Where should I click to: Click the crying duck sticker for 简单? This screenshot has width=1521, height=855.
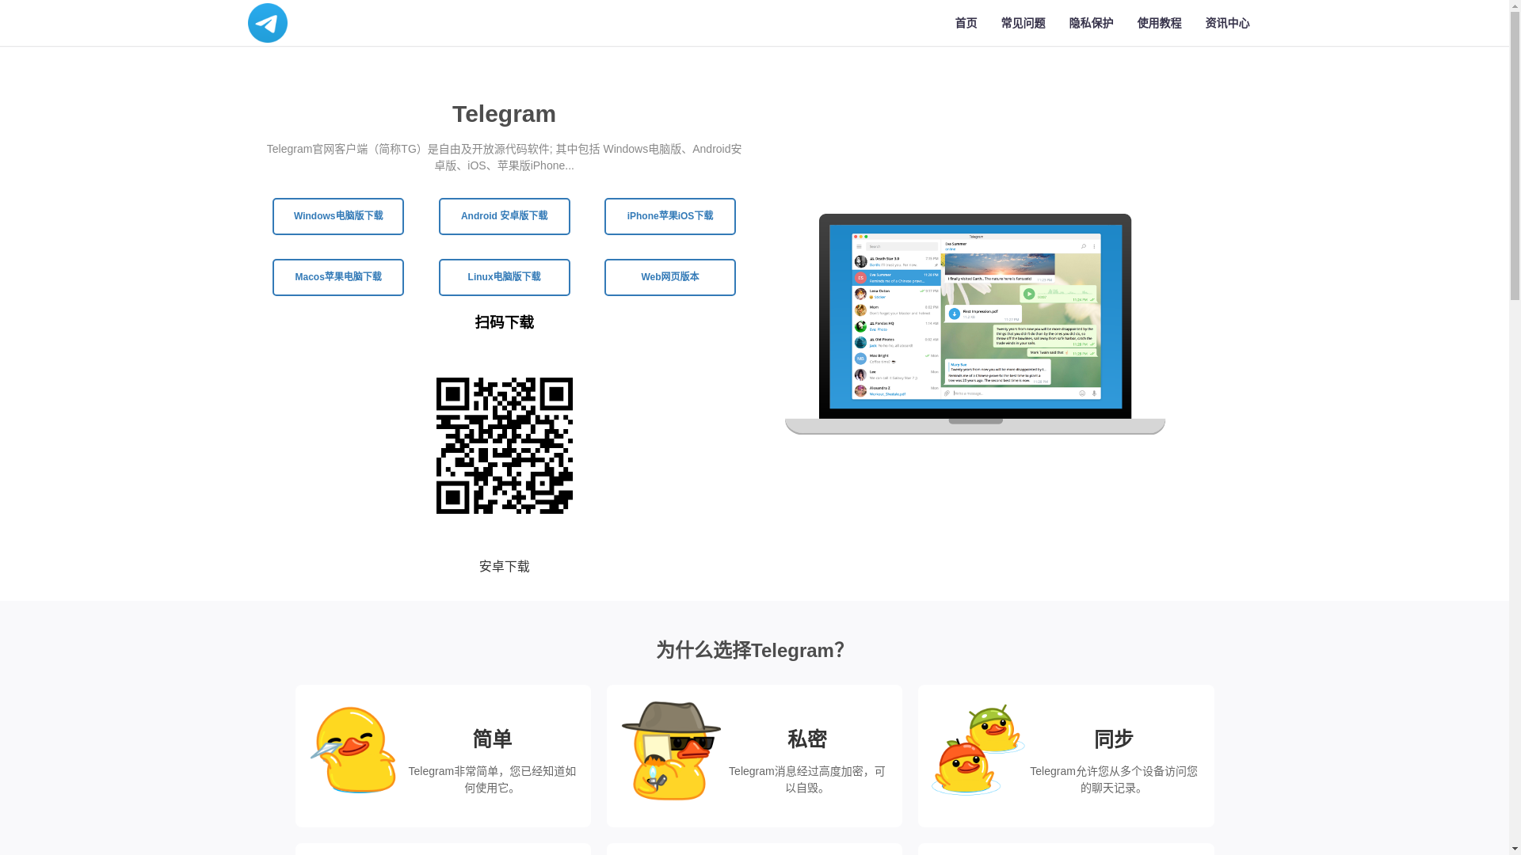point(353,750)
